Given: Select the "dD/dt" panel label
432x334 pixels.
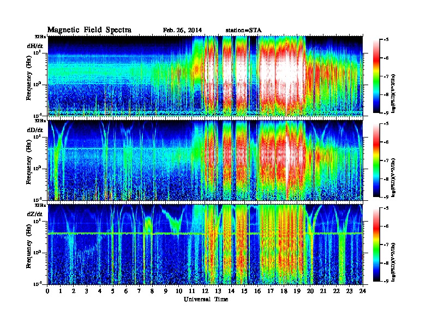Looking at the screenshot, I should (x=35, y=130).
